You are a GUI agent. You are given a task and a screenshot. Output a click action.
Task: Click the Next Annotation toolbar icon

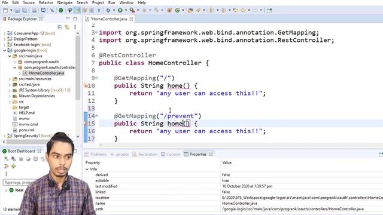click(x=211, y=11)
